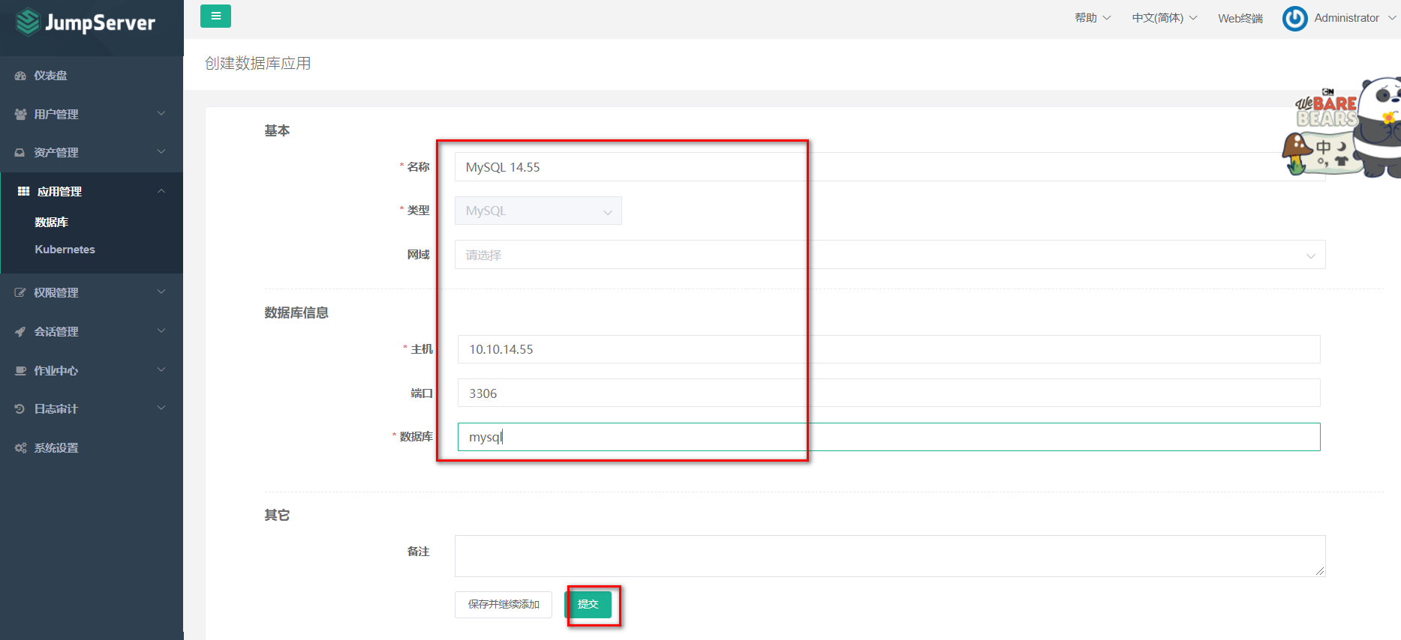Screen dimensions: 1401x640
Task: Toggle the sidebar hamburger menu button
Action: pyautogui.click(x=215, y=16)
